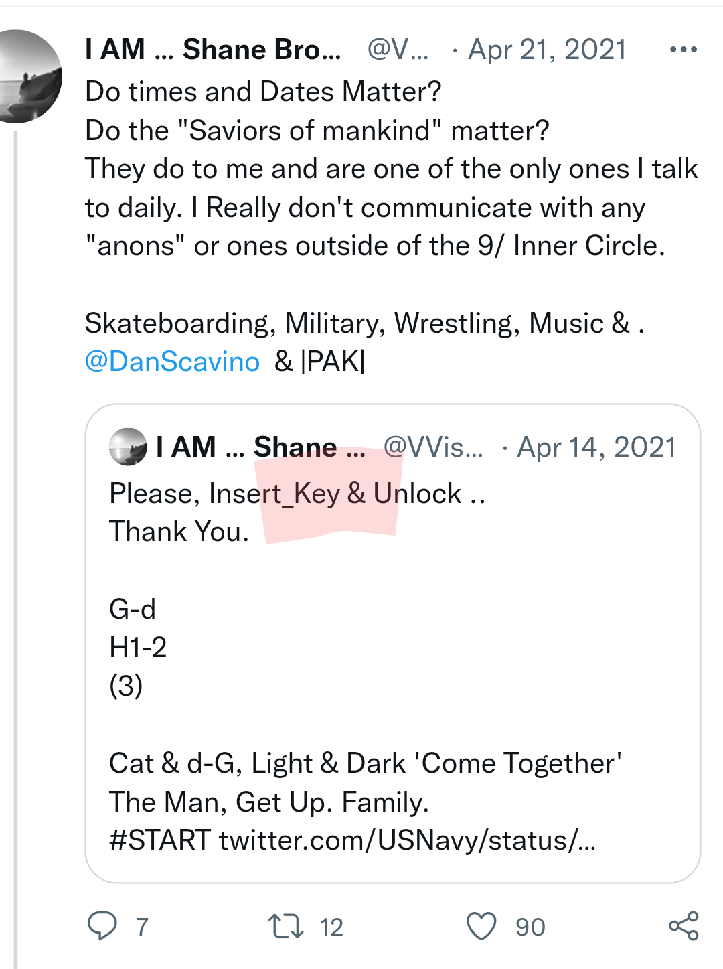The height and width of the screenshot is (969, 723).
Task: Click the Apr 14, 2021 quoted date
Action: (596, 447)
